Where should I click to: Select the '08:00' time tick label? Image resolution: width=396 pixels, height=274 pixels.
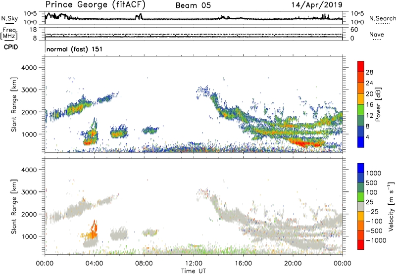(x=144, y=264)
